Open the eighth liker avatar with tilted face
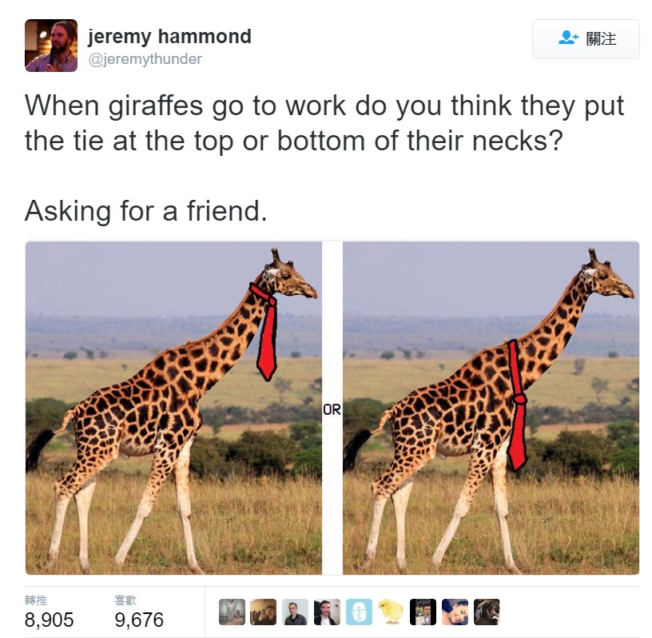 tap(455, 612)
